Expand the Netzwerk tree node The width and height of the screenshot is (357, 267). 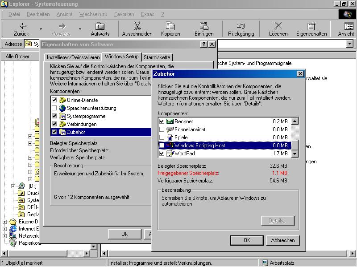point(5,236)
